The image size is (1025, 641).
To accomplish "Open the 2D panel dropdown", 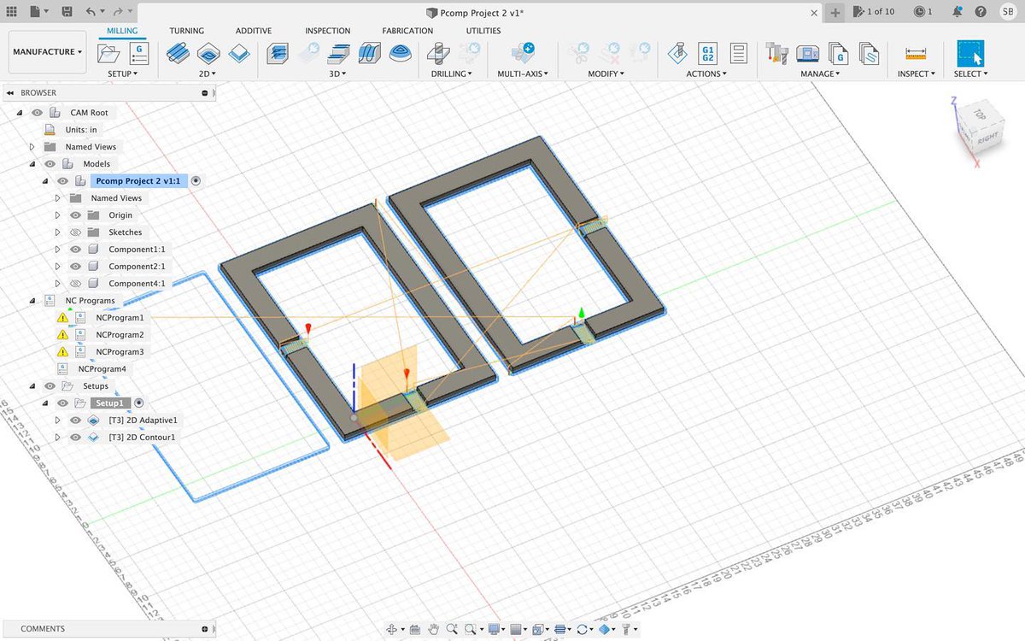I will point(208,74).
